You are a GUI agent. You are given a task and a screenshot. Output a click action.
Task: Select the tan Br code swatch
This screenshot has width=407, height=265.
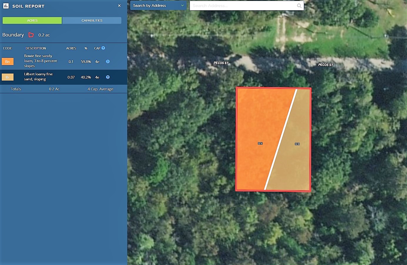coord(8,77)
